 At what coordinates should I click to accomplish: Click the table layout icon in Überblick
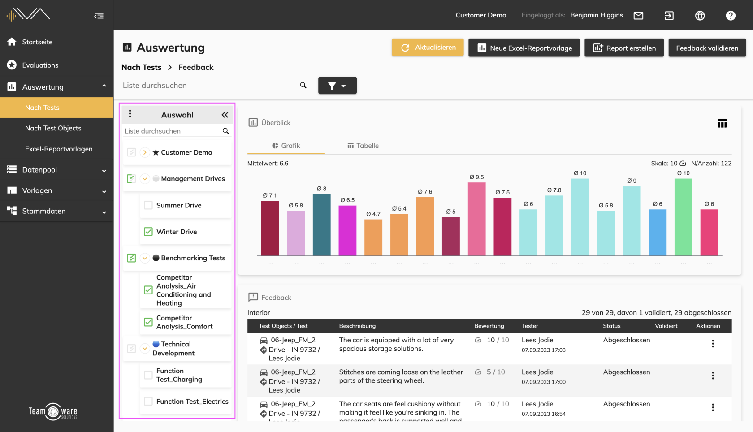tap(722, 123)
